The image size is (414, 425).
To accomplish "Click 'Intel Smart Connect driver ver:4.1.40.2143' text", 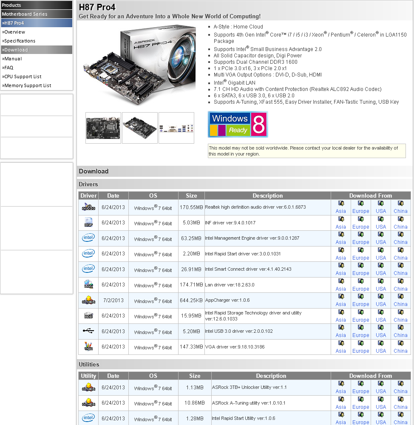I will (x=248, y=269).
